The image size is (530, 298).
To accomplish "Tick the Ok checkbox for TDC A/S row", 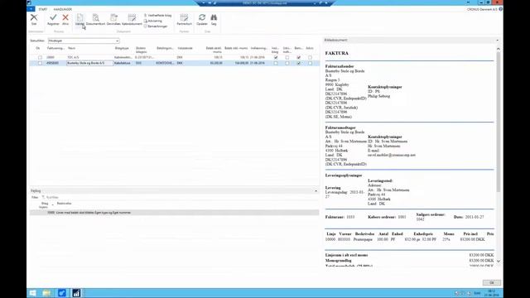I will click(x=40, y=57).
